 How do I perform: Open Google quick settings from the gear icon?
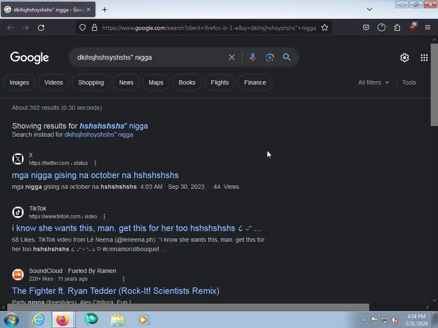[405, 58]
